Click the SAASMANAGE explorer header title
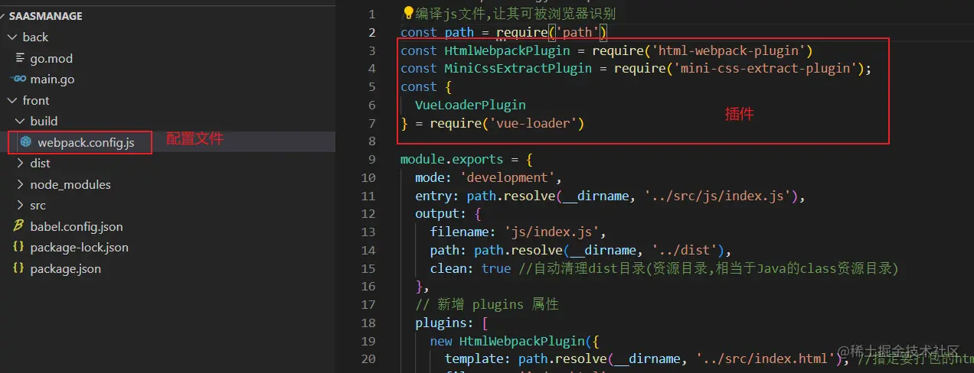 point(46,16)
